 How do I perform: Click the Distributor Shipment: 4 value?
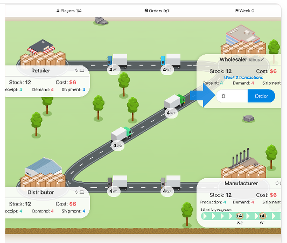[x=73, y=211]
